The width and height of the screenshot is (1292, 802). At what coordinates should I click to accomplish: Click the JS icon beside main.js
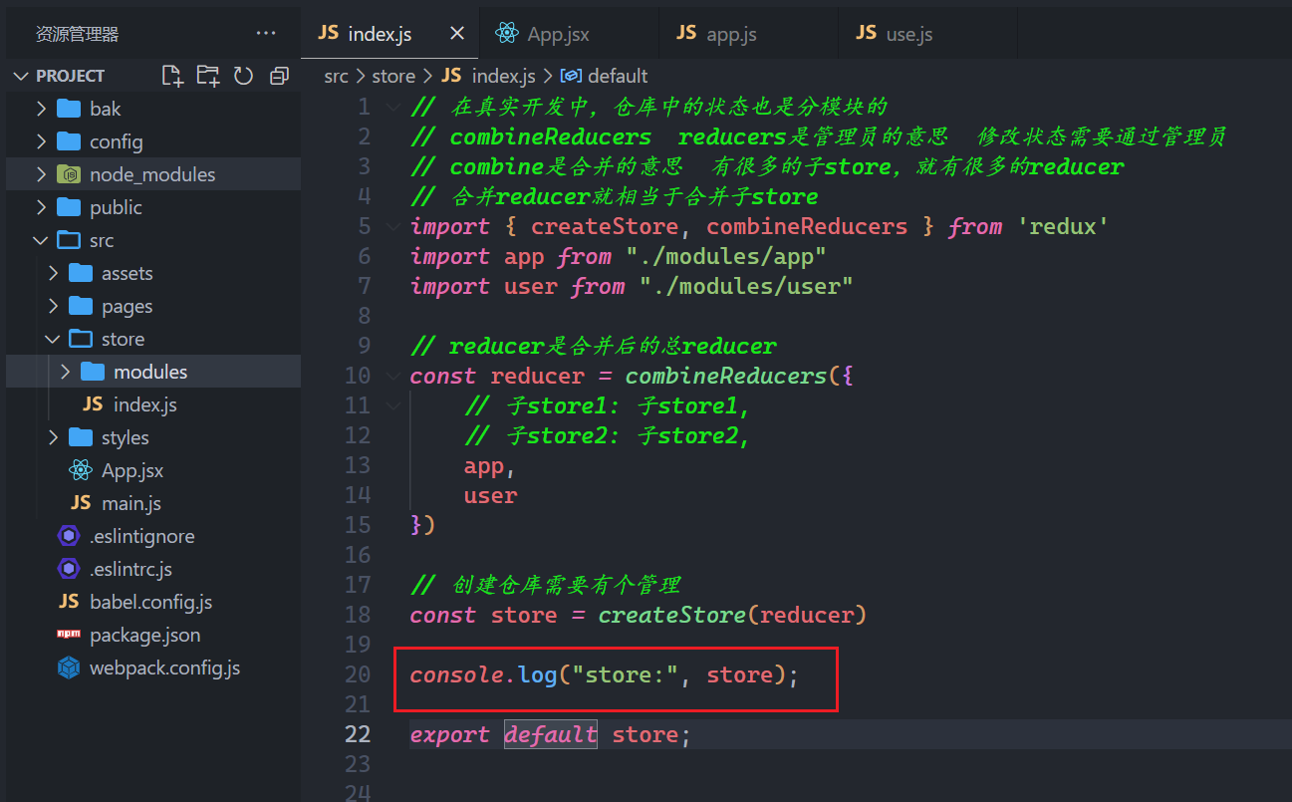coord(81,503)
